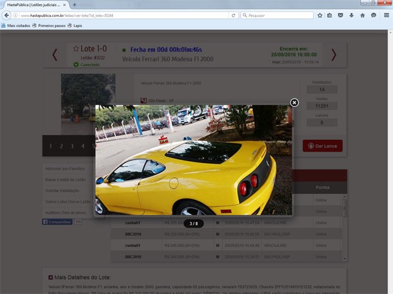Open the Mais visitados bookmarks folder
Image resolution: width=393 pixels, height=294 pixels.
[15, 26]
